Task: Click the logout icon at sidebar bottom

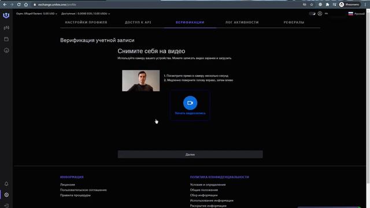Action: click(x=6, y=206)
